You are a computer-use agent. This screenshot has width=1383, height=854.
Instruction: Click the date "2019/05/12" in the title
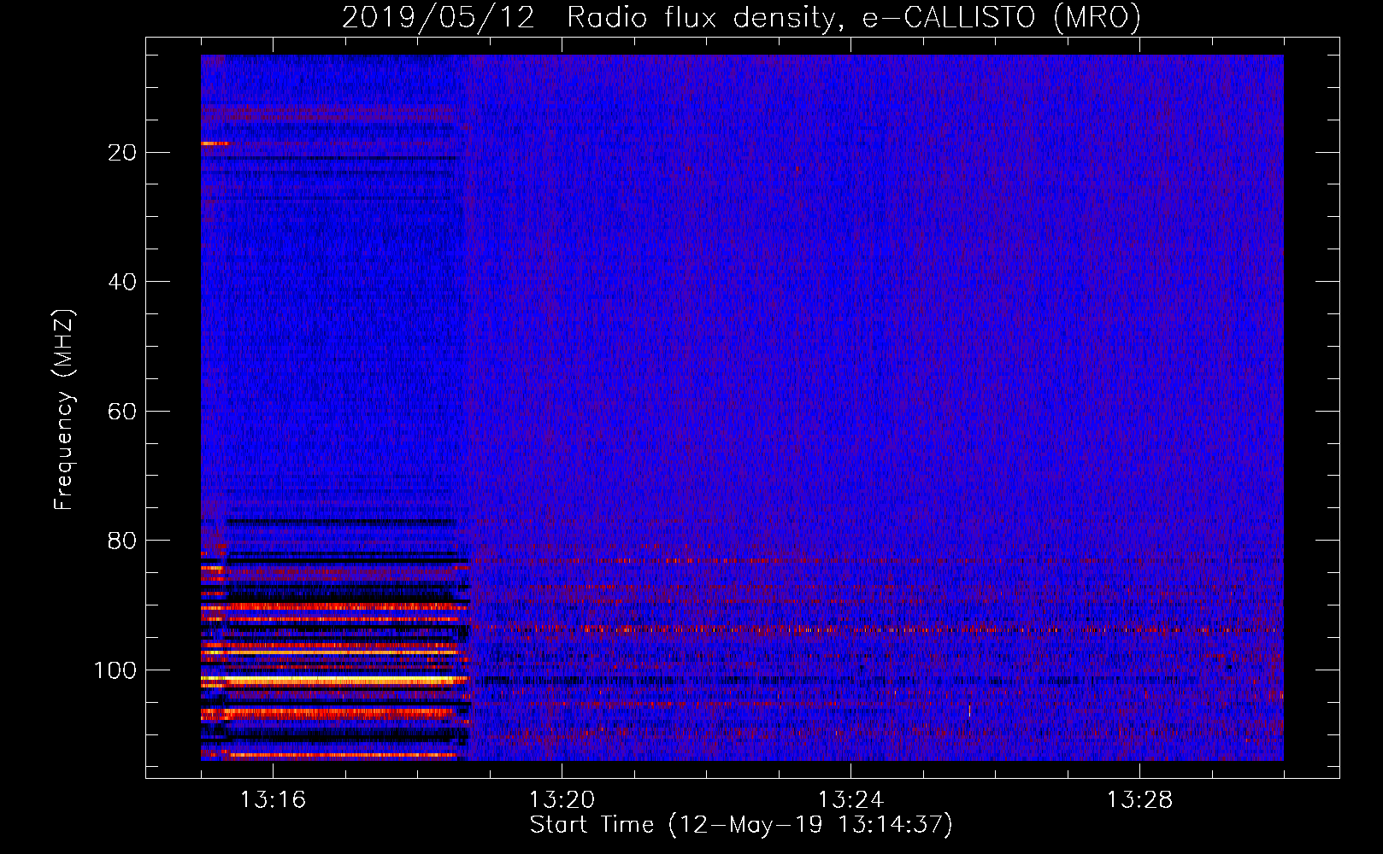tap(438, 17)
